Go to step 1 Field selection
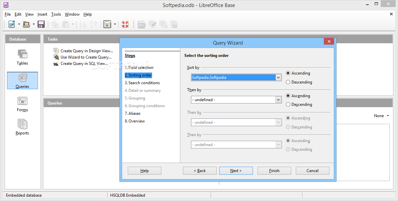 [x=139, y=68]
